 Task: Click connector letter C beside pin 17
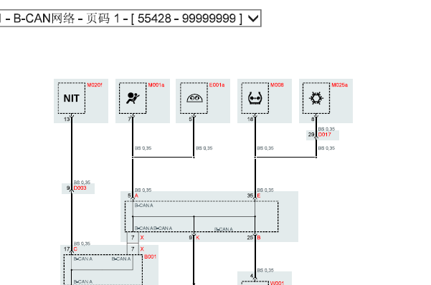(75, 249)
